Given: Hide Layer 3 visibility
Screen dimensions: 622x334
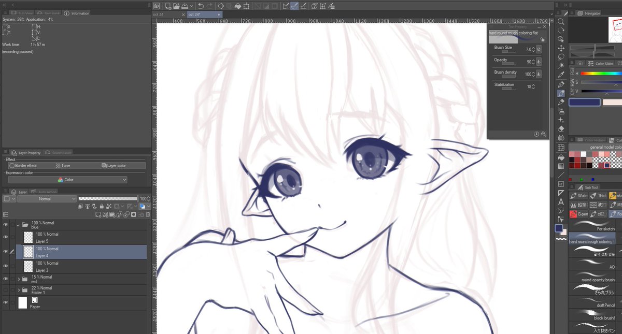Looking at the screenshot, I should pos(6,266).
